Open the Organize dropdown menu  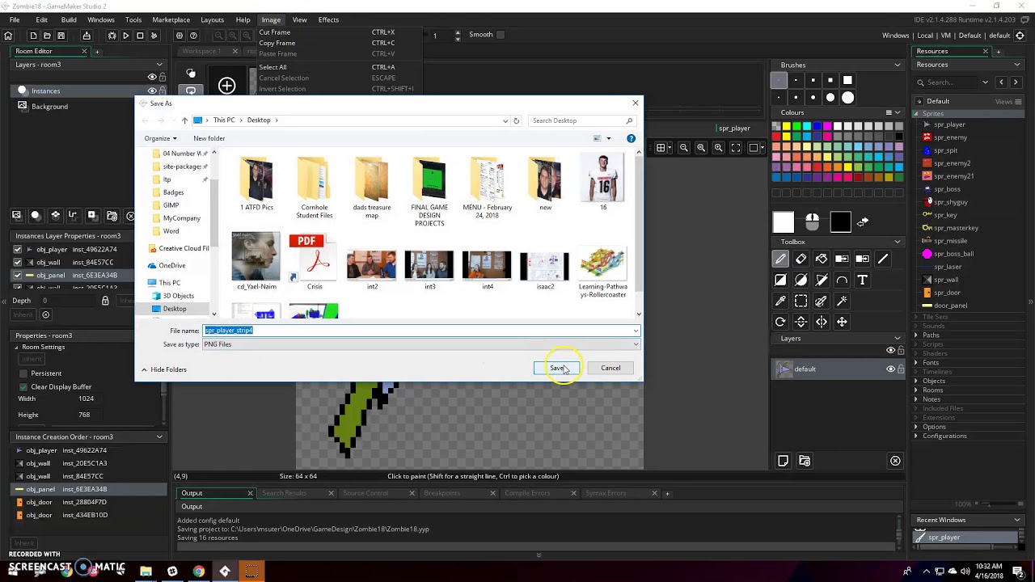161,138
